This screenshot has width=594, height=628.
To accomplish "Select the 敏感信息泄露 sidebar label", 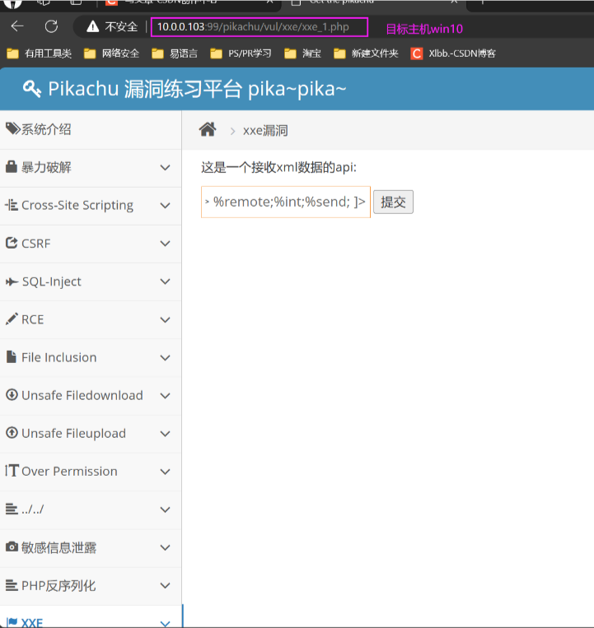I will (59, 547).
